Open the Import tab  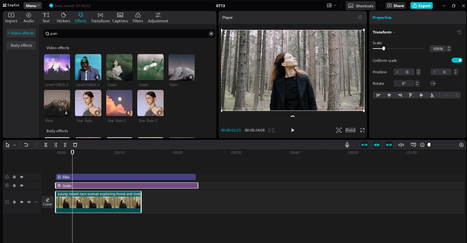[x=11, y=18]
